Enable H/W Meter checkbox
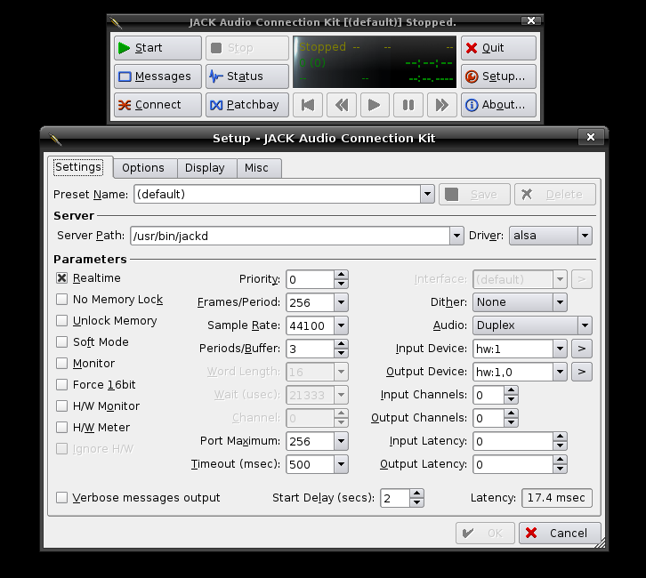This screenshot has height=578, width=646. pos(61,428)
